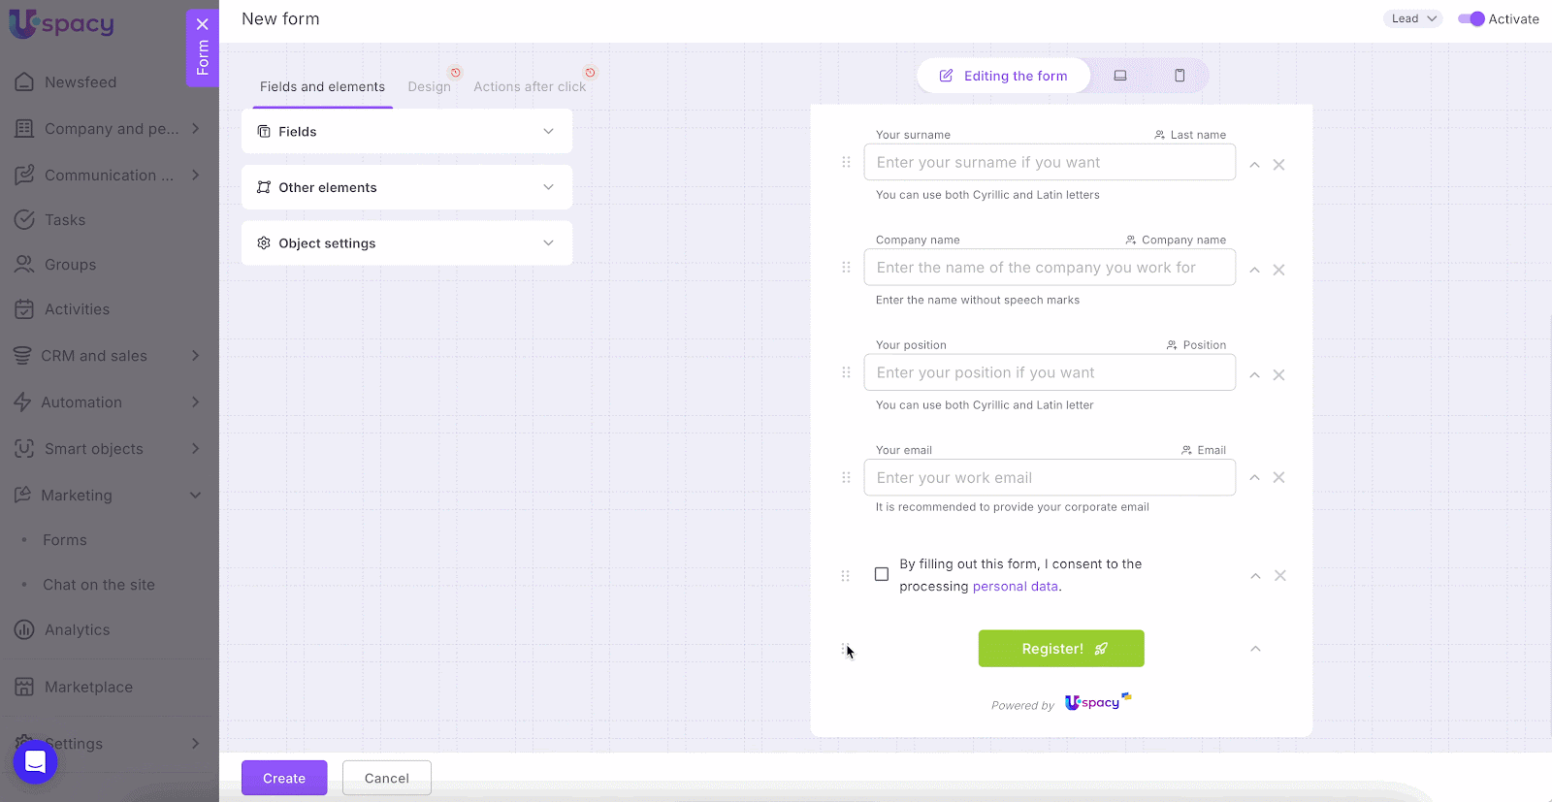Move the email field up

tap(1254, 477)
